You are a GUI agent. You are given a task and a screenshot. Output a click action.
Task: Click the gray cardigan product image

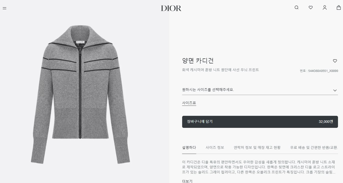click(x=80, y=95)
